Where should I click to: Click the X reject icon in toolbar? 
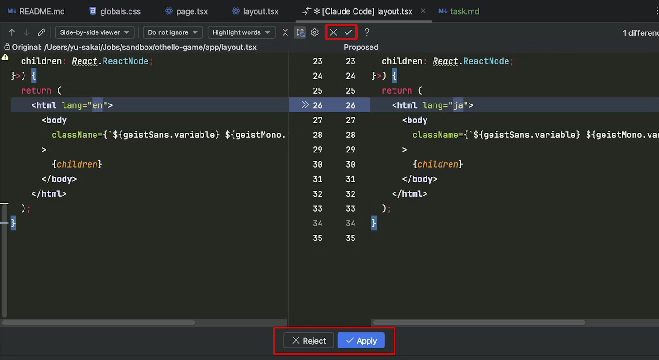click(x=333, y=32)
